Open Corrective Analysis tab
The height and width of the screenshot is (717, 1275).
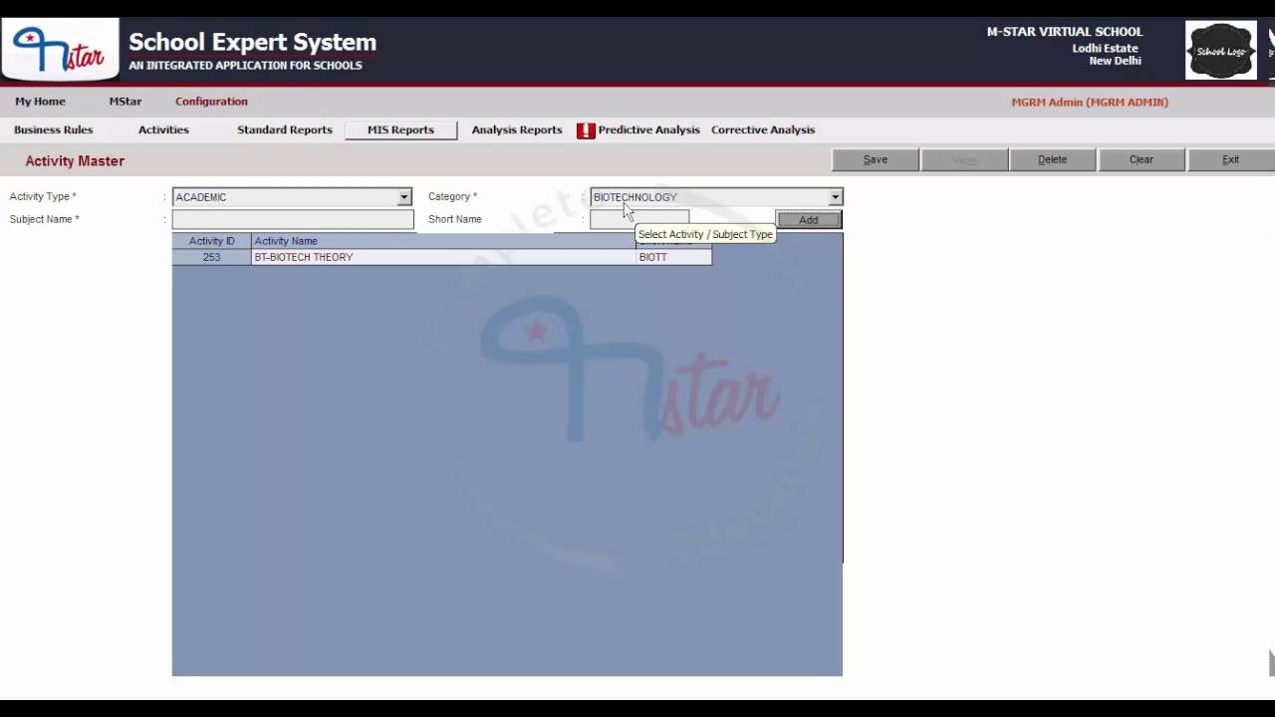click(x=763, y=129)
